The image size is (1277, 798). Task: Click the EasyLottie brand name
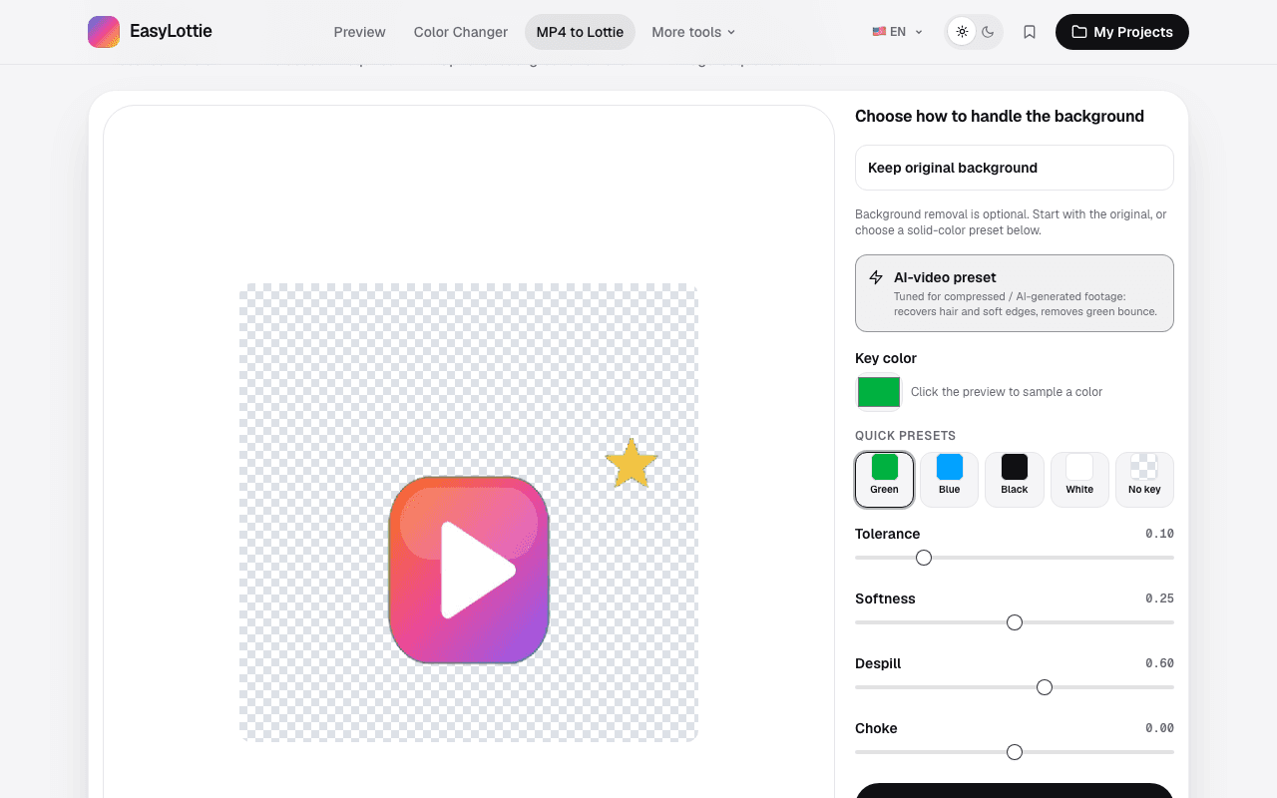pos(171,32)
